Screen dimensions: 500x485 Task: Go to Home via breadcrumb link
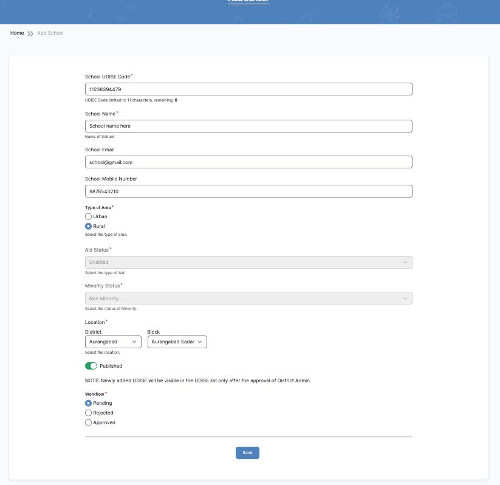17,33
